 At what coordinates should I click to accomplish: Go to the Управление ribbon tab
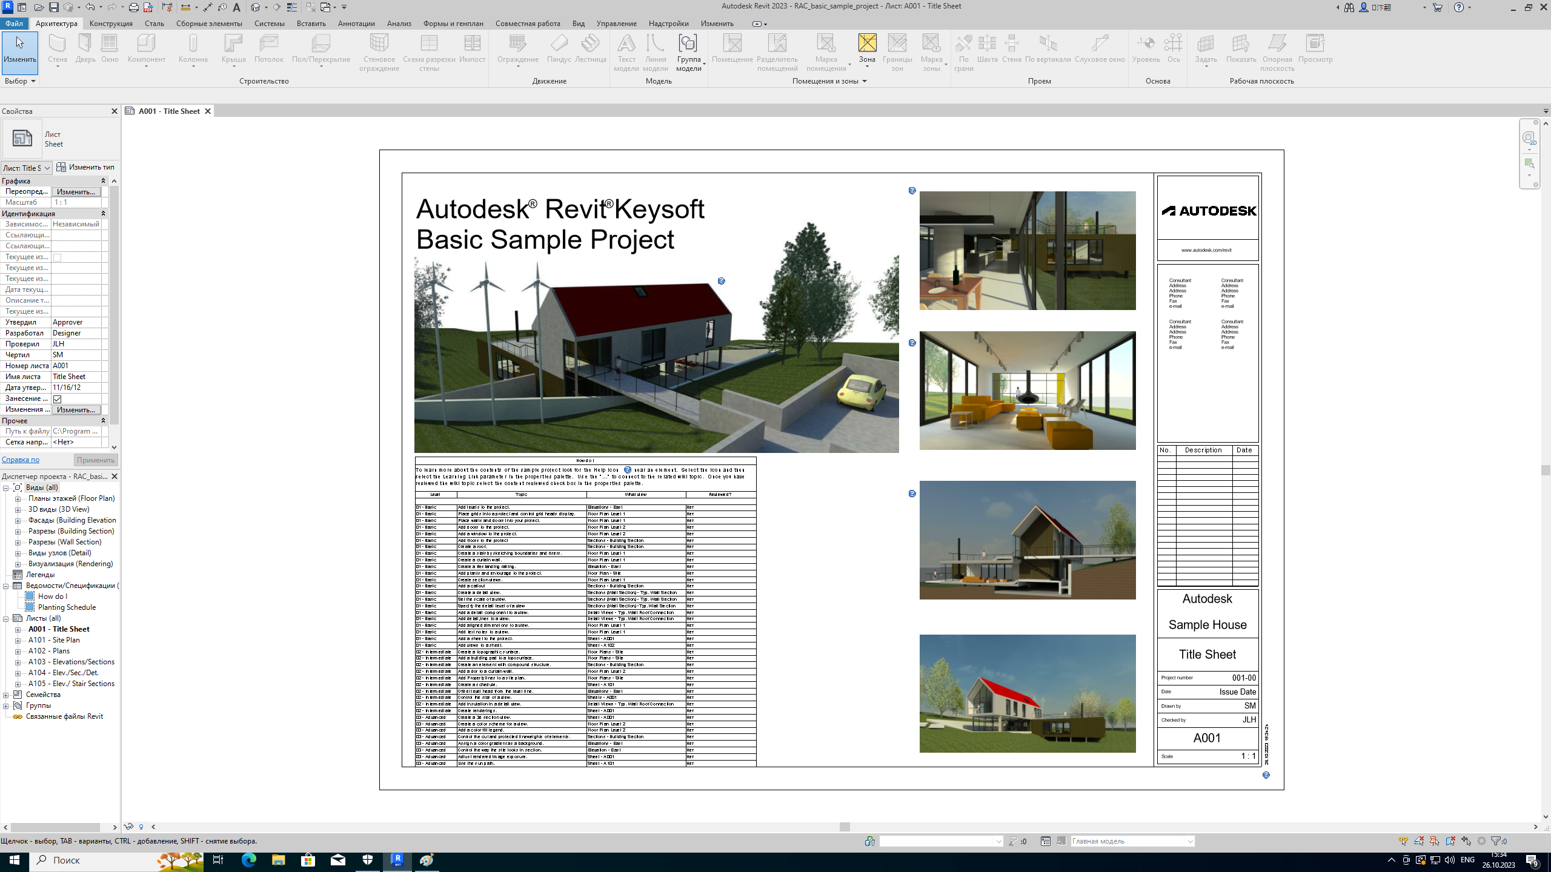coord(616,24)
